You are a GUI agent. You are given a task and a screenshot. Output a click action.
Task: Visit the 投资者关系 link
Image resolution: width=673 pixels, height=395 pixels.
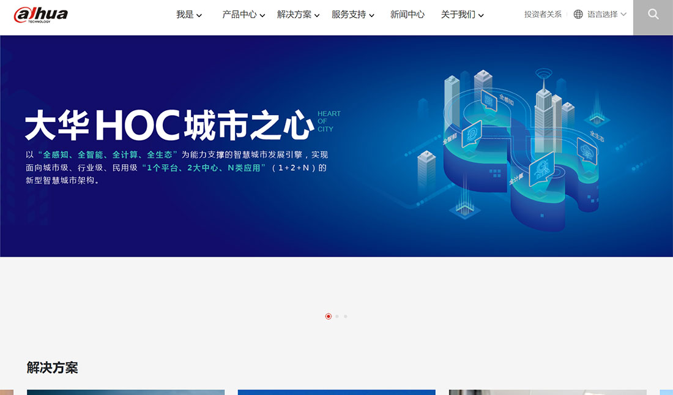tap(543, 14)
